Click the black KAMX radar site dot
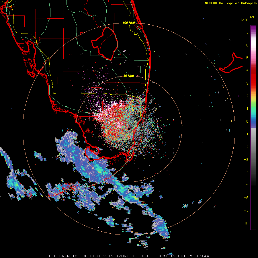258x258 pixels. click(x=129, y=129)
